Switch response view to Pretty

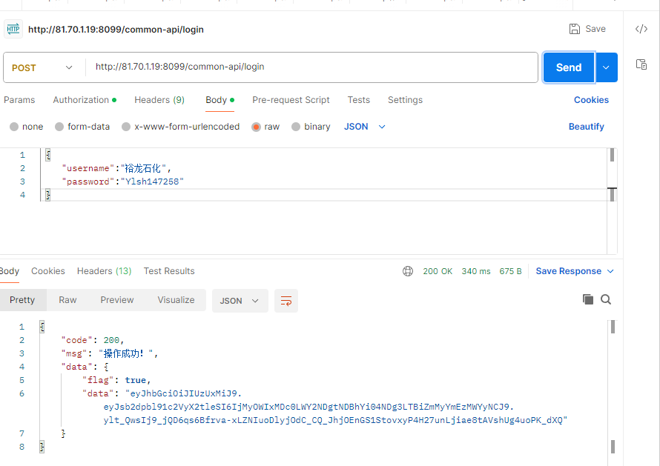pos(22,300)
